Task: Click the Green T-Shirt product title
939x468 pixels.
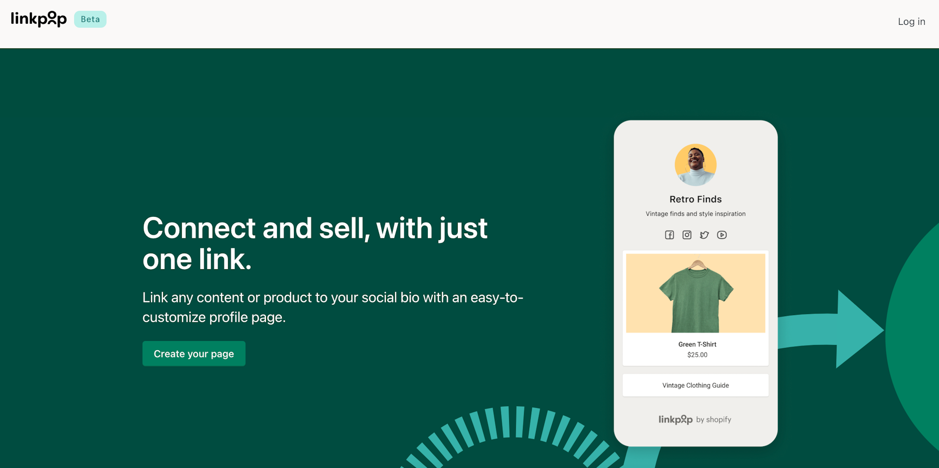Action: (697, 344)
